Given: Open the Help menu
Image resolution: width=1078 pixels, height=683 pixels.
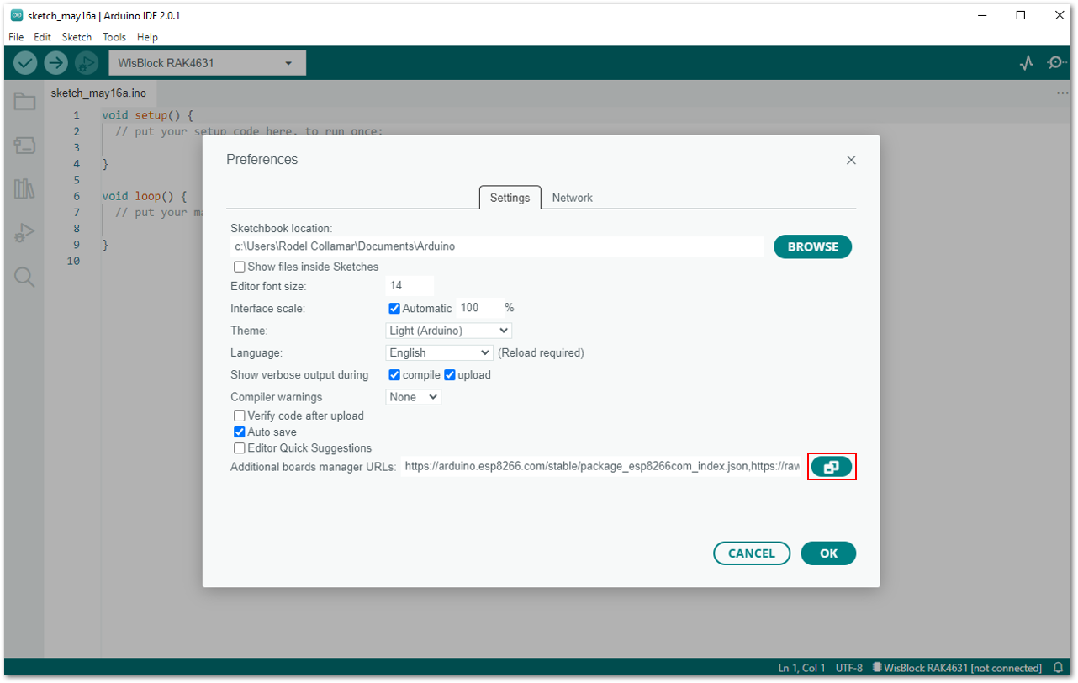Looking at the screenshot, I should point(147,37).
